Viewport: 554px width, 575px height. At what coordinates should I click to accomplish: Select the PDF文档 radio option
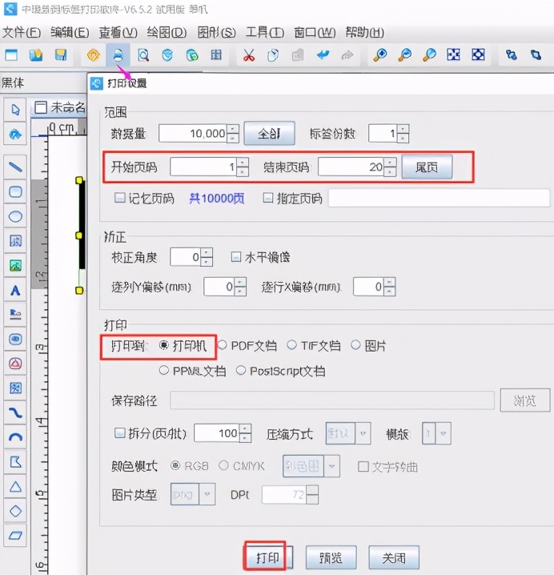click(x=223, y=345)
